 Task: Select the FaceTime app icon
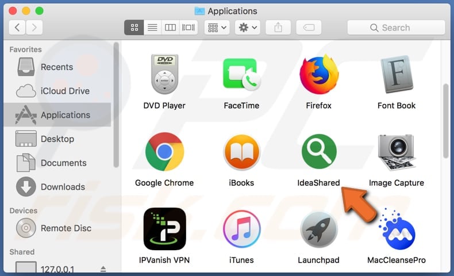tap(241, 74)
